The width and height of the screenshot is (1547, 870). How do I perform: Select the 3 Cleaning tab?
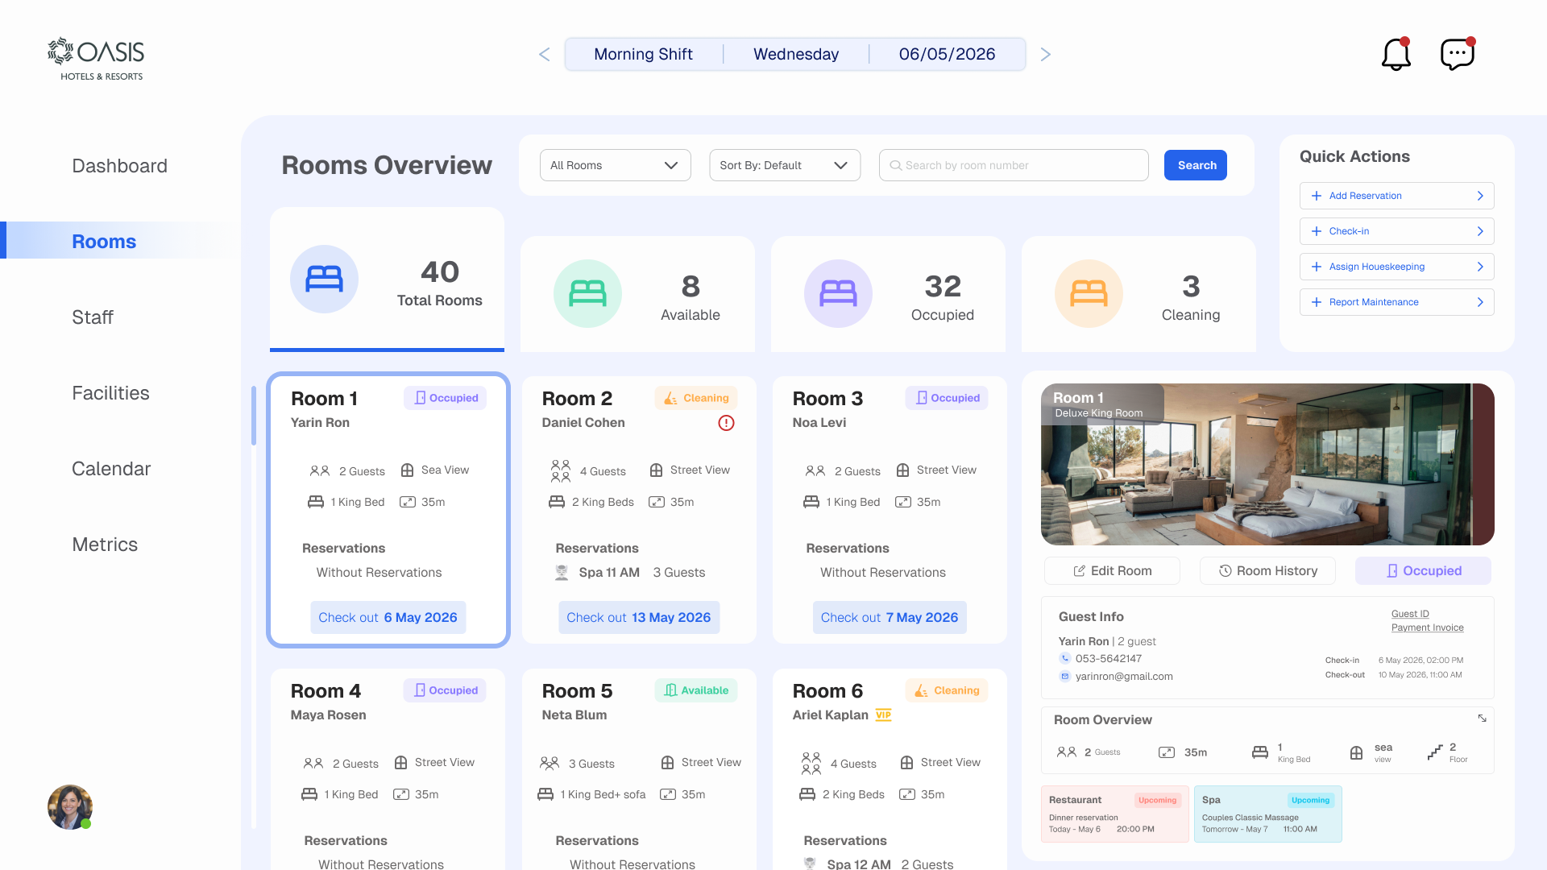point(1138,294)
